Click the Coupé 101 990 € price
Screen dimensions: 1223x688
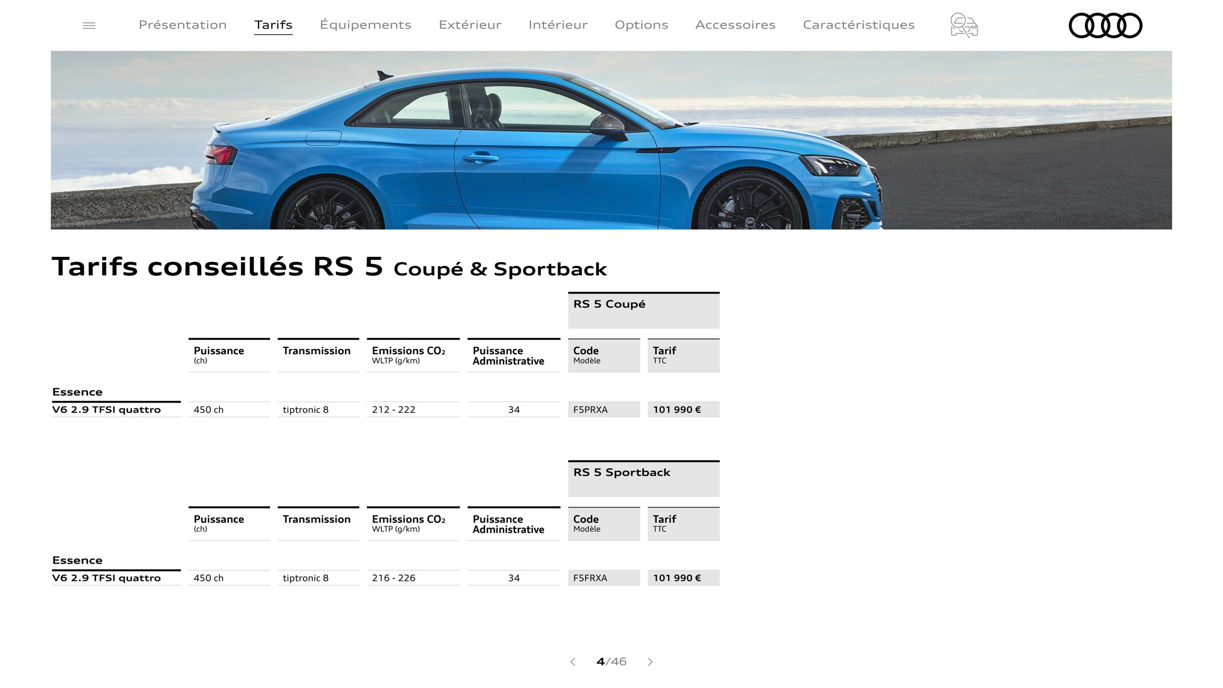point(683,409)
